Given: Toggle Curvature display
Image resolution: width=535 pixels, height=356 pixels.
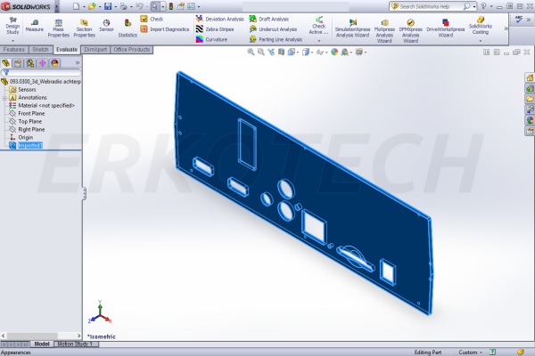Looking at the screenshot, I should [215, 39].
